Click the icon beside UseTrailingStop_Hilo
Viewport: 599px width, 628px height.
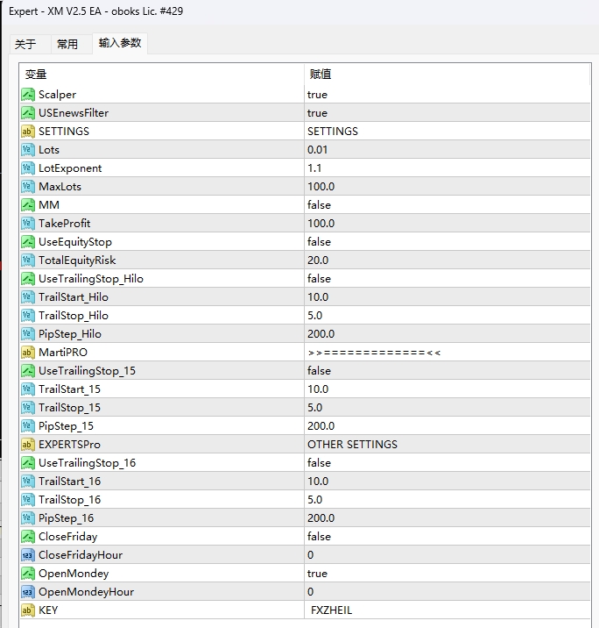pos(28,279)
